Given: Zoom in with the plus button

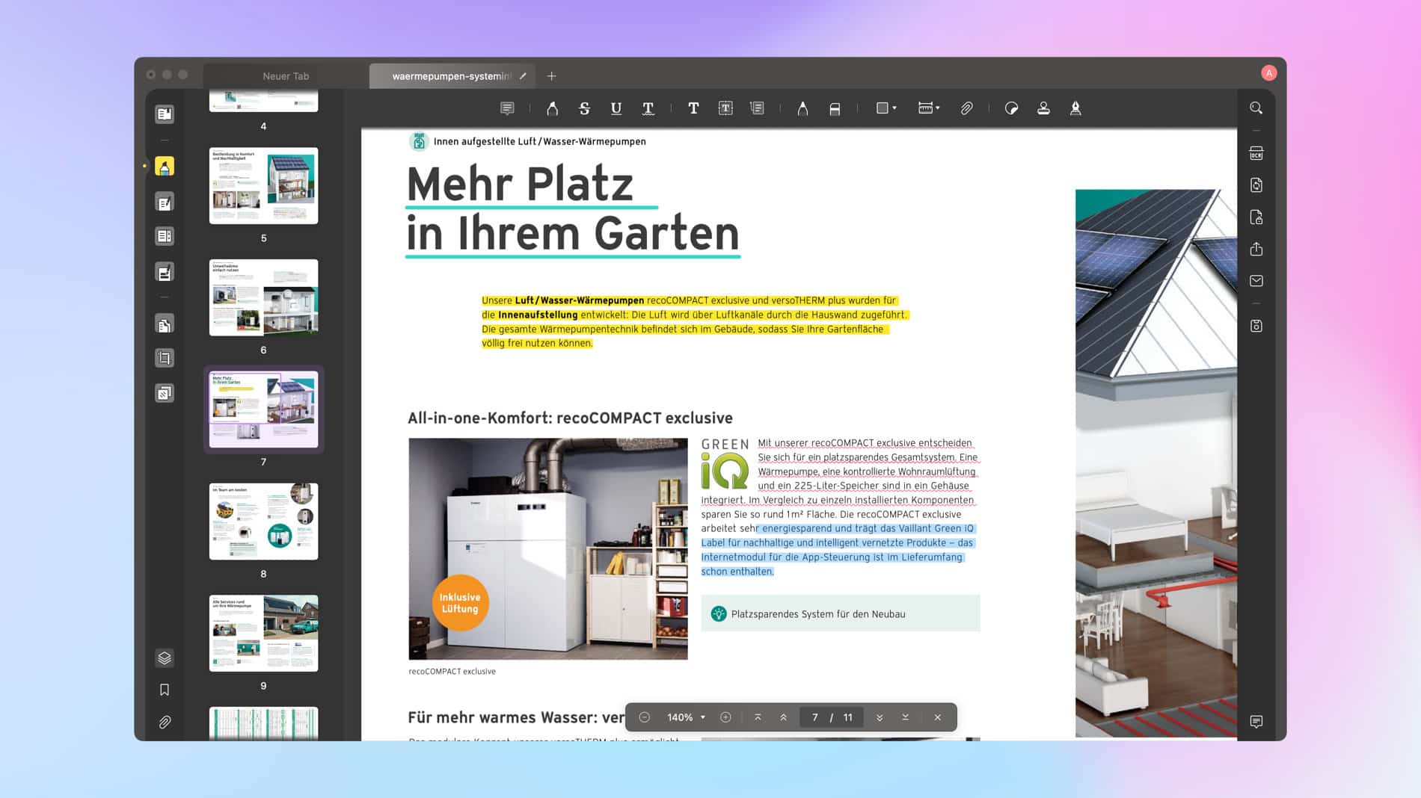Looking at the screenshot, I should pos(725,717).
